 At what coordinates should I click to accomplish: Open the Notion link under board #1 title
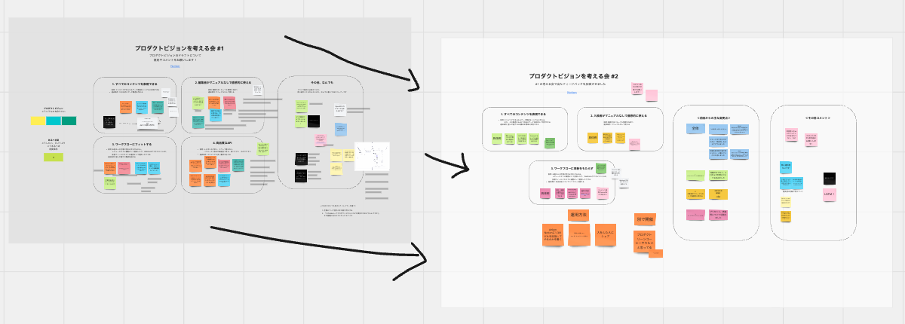click(174, 66)
